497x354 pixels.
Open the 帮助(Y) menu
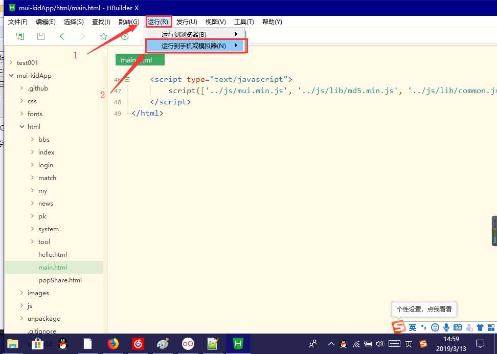coord(272,22)
